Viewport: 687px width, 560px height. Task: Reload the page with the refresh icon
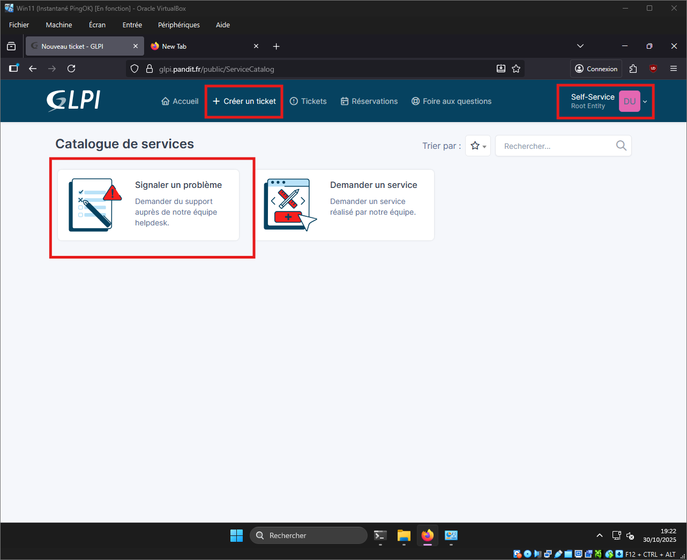[x=71, y=69]
